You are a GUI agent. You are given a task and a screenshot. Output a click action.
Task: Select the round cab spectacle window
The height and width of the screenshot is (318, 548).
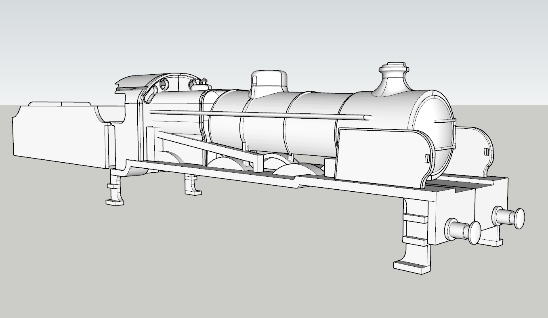pyautogui.click(x=165, y=84)
